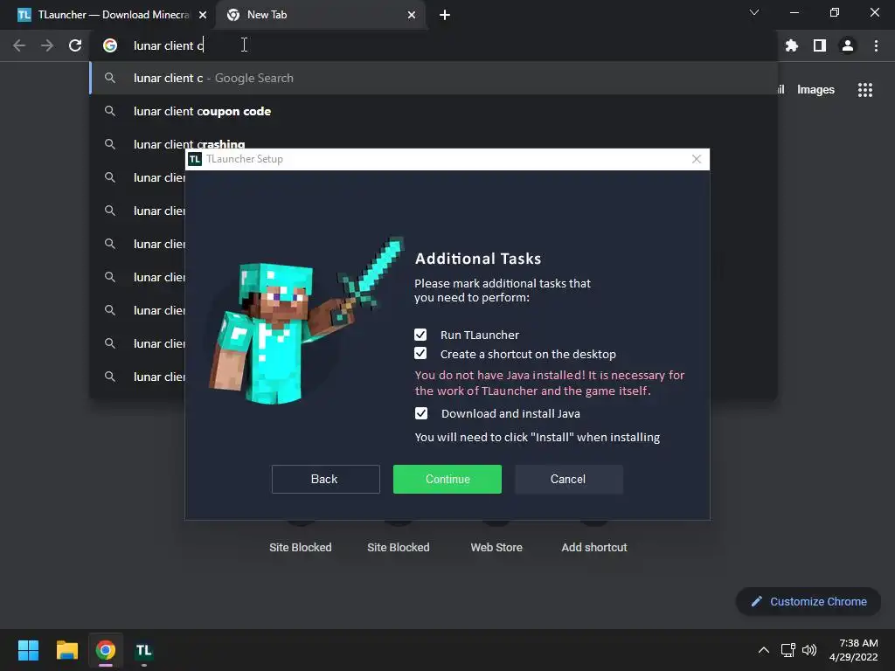The height and width of the screenshot is (671, 895).
Task: Open volume control tray icon
Action: (809, 650)
